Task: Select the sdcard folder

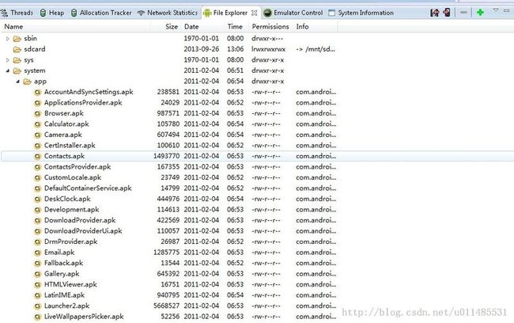Action: click(x=35, y=49)
